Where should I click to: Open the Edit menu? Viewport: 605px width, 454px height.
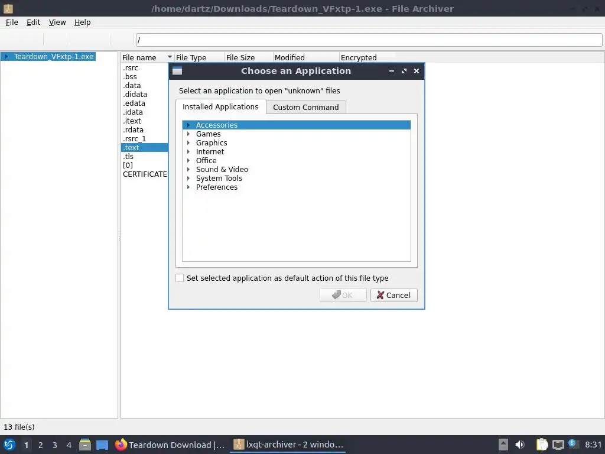[34, 22]
